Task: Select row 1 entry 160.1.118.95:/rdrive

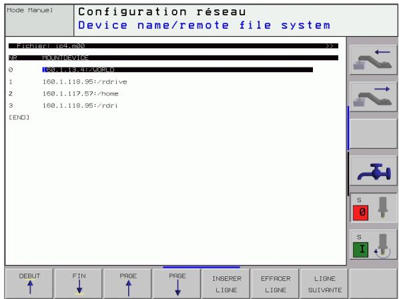Action: tap(85, 81)
